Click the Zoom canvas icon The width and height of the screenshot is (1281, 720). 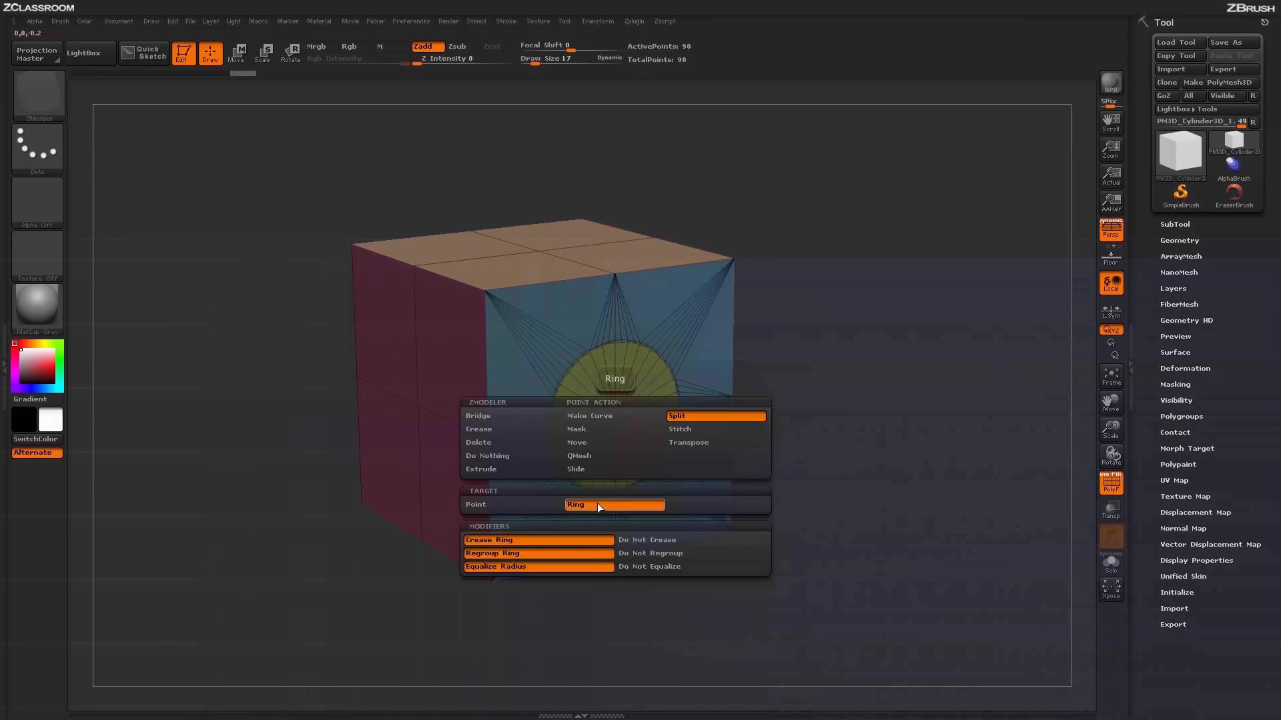coord(1111,149)
